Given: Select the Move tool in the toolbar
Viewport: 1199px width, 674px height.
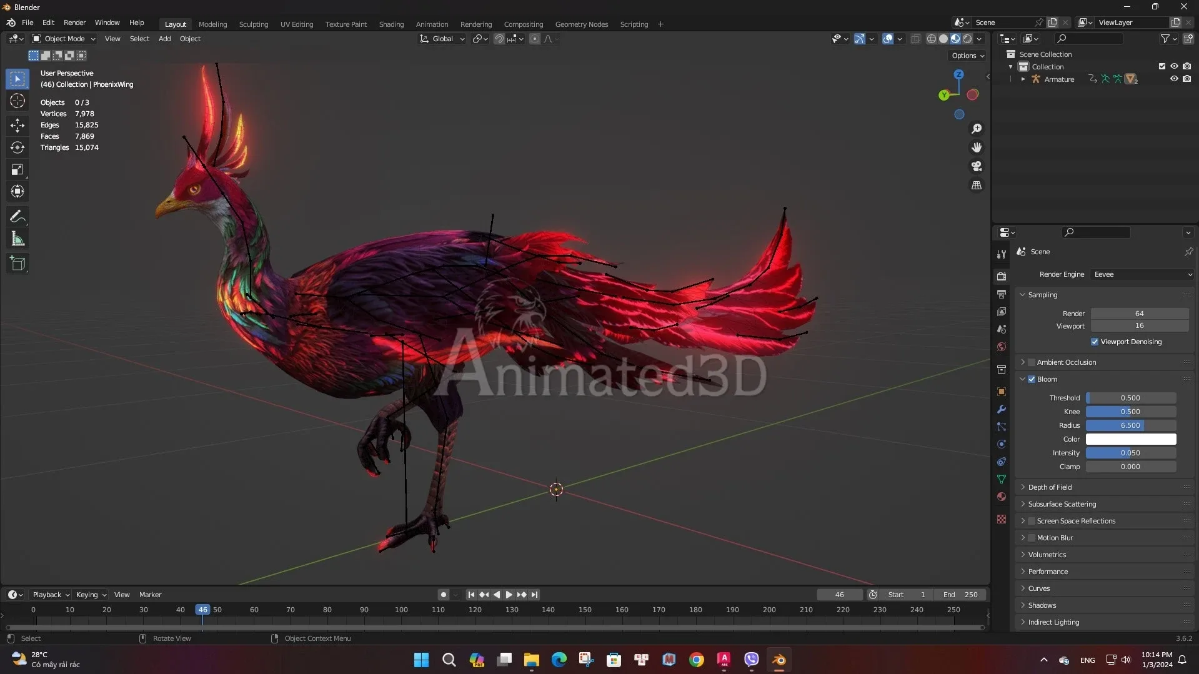Looking at the screenshot, I should pyautogui.click(x=17, y=126).
